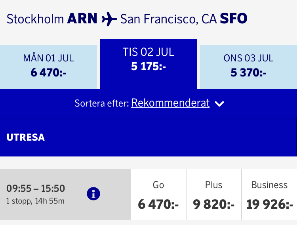Pick the Business fare for 19 926:-
Screen dimensions: 297x225
point(269,195)
